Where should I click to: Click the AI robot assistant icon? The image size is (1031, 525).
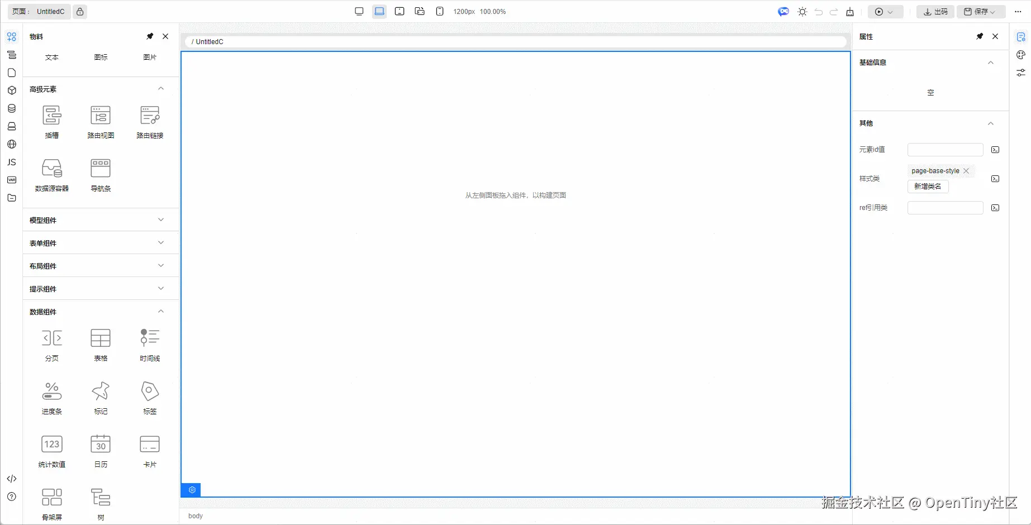(783, 12)
